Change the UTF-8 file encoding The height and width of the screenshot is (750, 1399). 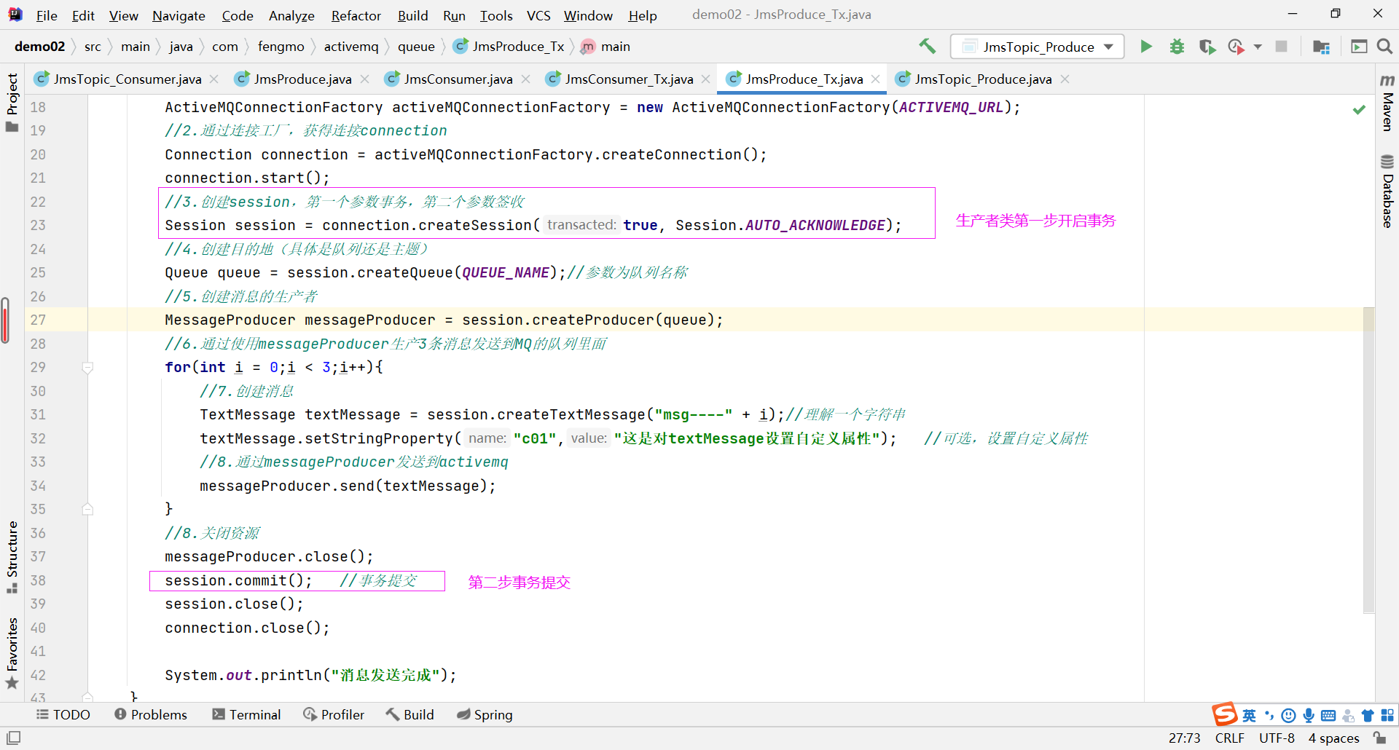click(x=1277, y=738)
